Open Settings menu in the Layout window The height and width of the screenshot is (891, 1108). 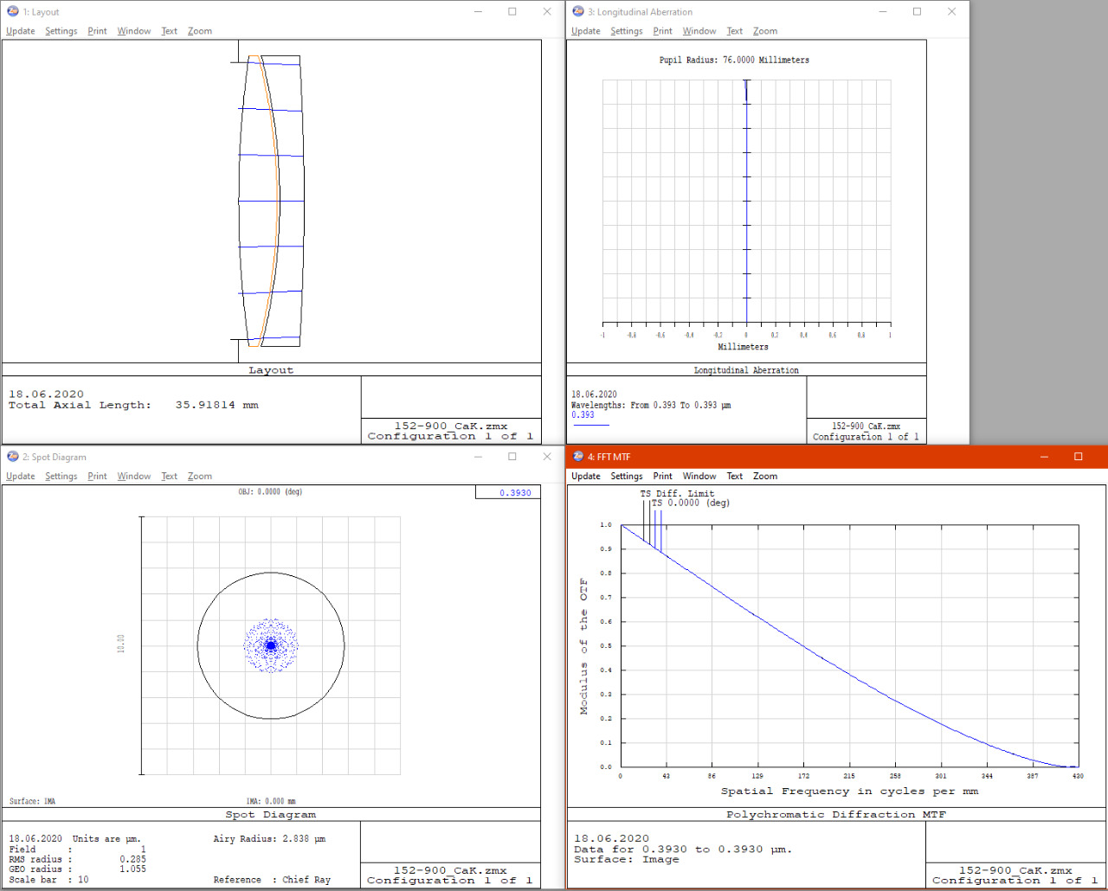[61, 31]
